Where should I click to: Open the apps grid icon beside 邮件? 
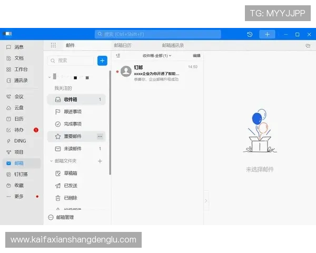[x=53, y=45]
